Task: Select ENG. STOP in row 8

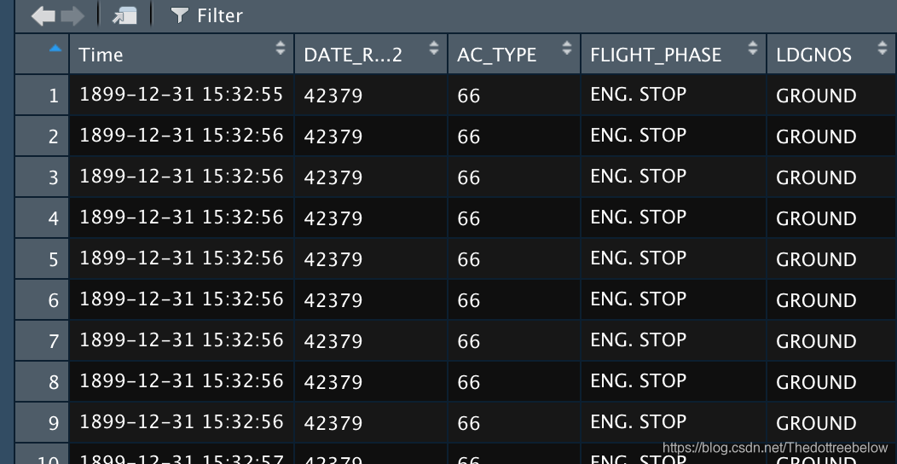Action: tap(674, 381)
